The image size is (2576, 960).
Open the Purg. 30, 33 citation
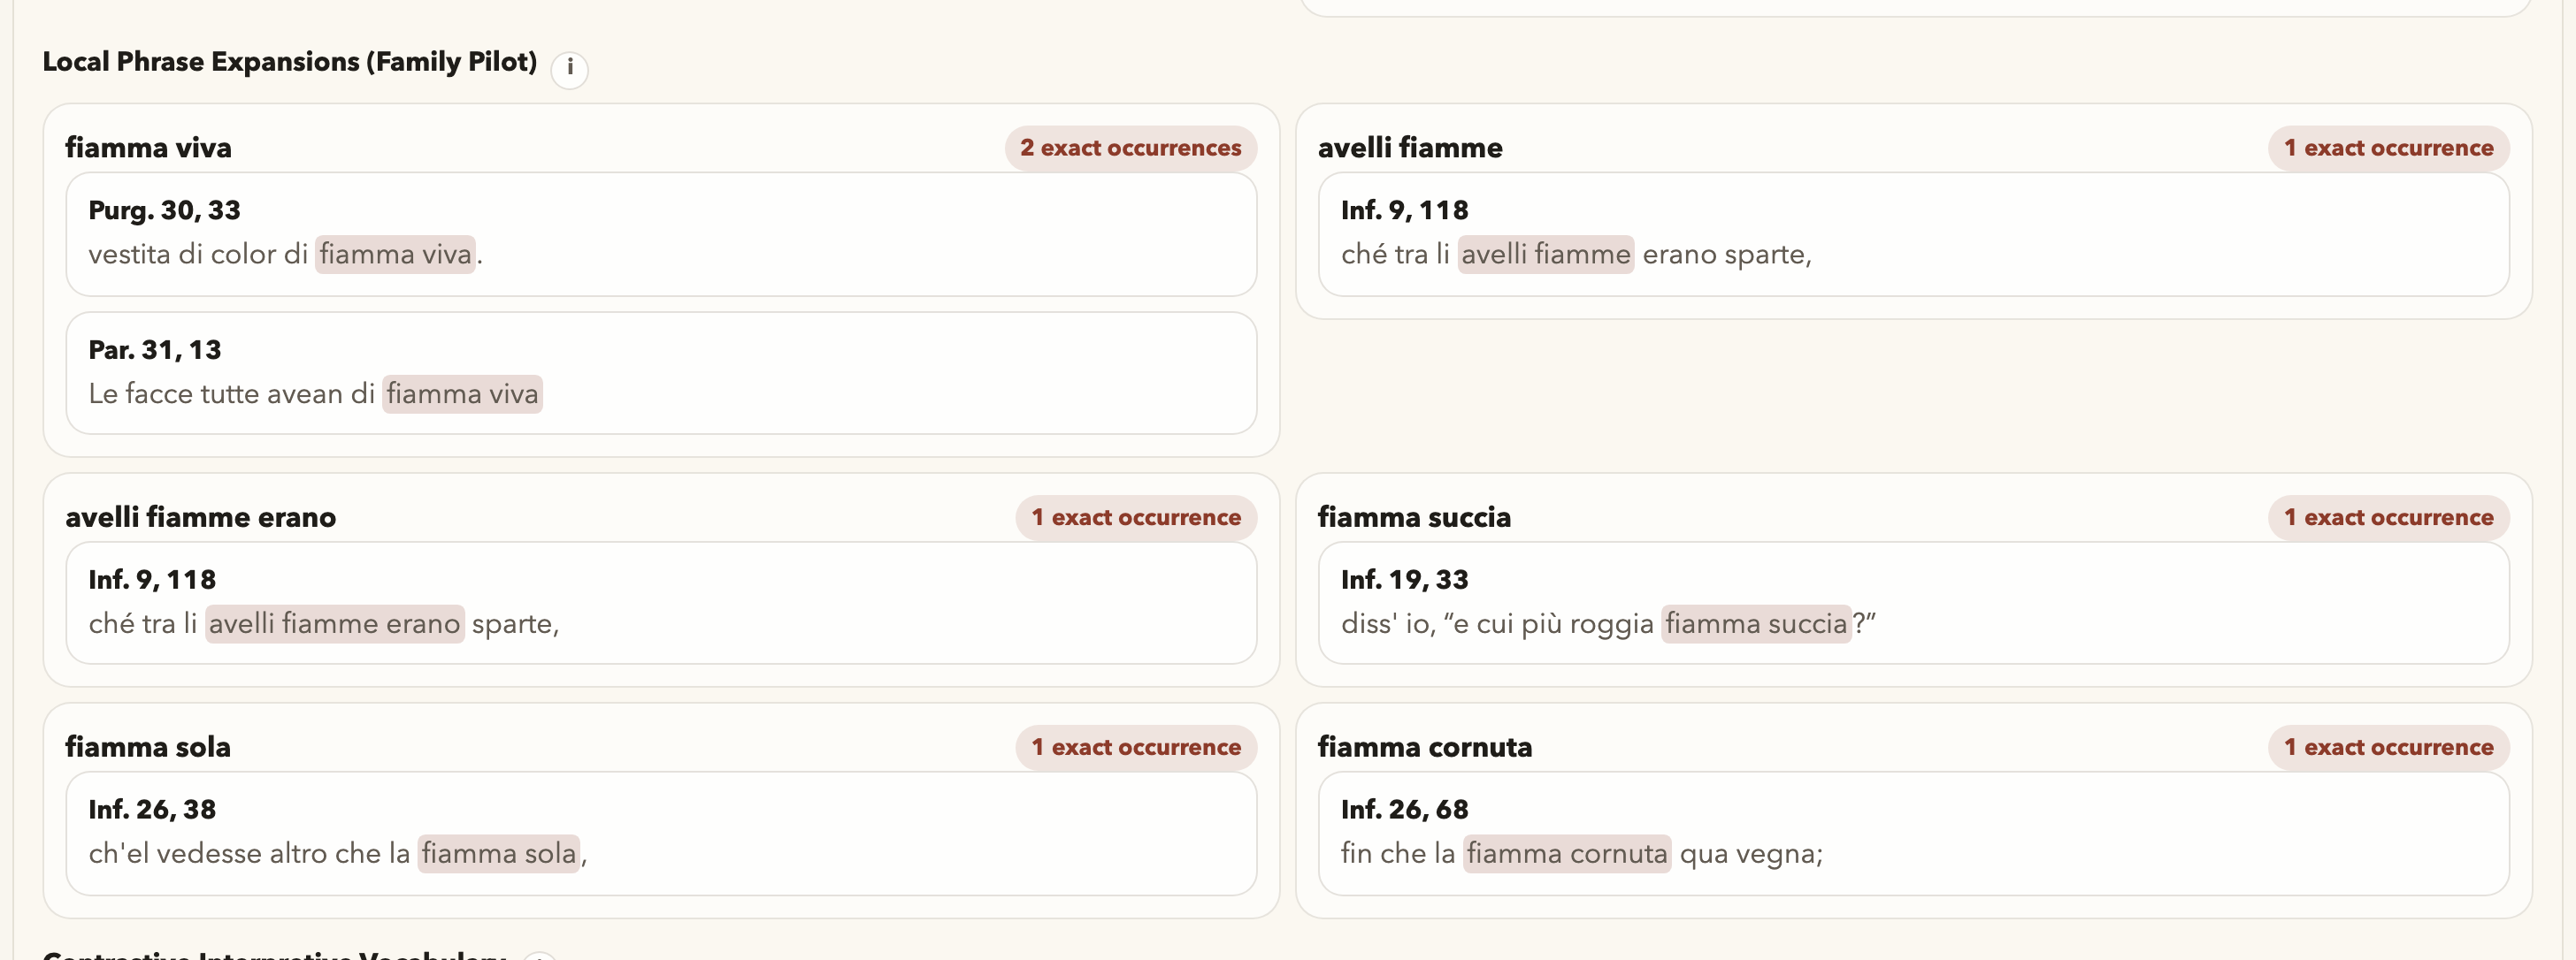coord(164,210)
